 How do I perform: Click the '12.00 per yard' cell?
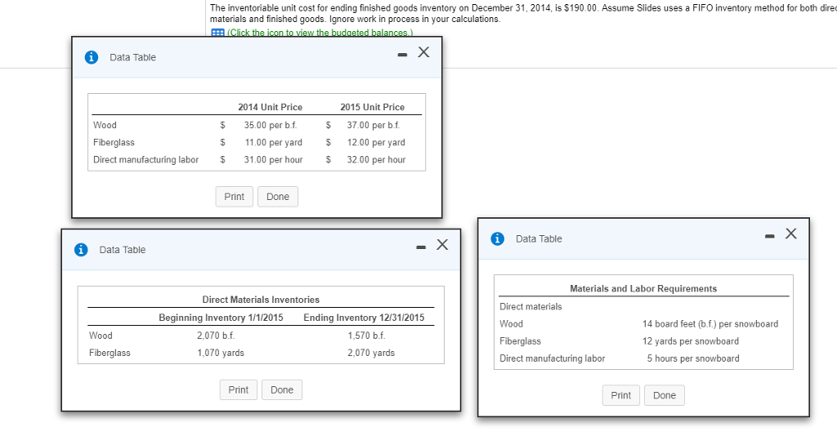pyautogui.click(x=376, y=142)
